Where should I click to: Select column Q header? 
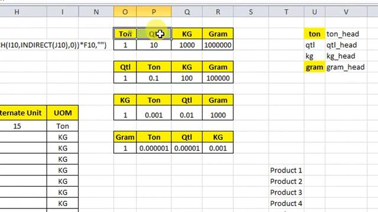(187, 12)
